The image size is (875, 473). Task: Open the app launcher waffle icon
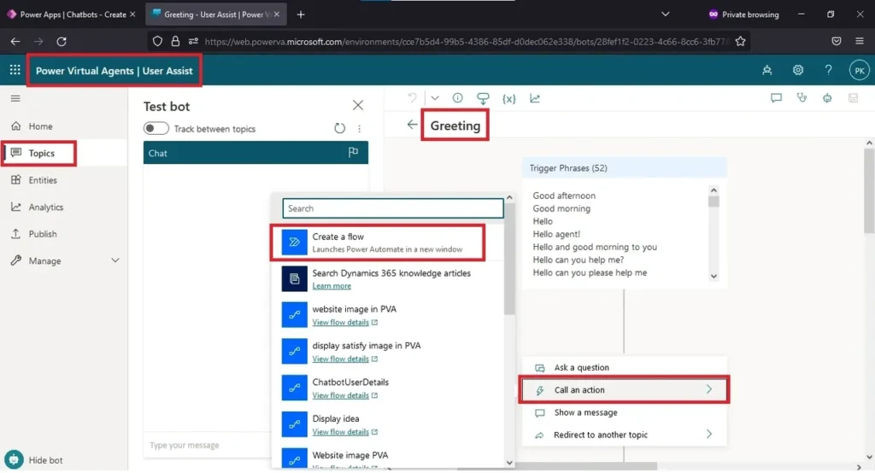[x=15, y=70]
